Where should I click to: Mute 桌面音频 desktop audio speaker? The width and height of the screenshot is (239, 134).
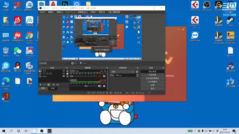[99, 86]
